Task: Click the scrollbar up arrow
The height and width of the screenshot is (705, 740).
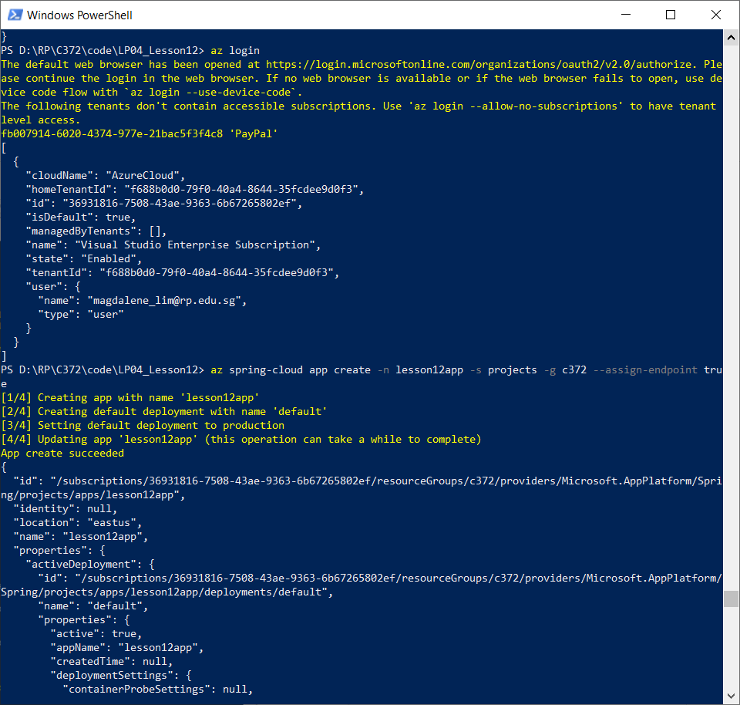Action: tap(731, 36)
